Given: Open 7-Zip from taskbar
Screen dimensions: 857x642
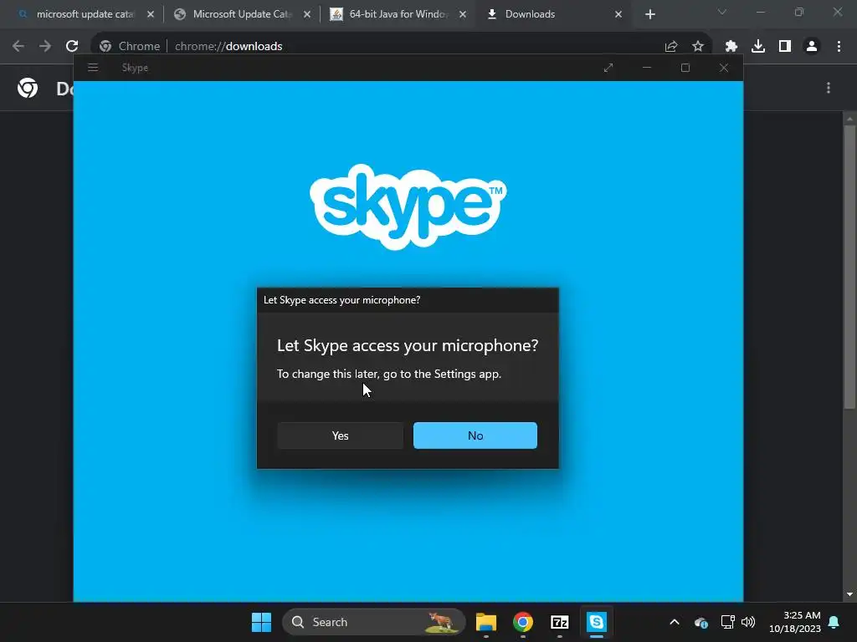Looking at the screenshot, I should (560, 622).
